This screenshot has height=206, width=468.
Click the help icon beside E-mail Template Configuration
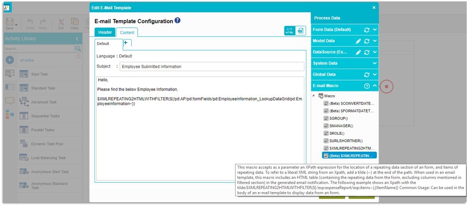pyautogui.click(x=178, y=21)
